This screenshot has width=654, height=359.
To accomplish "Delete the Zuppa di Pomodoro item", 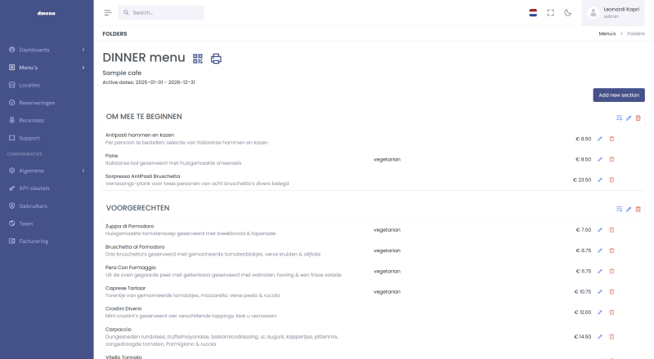I will 611,229.
